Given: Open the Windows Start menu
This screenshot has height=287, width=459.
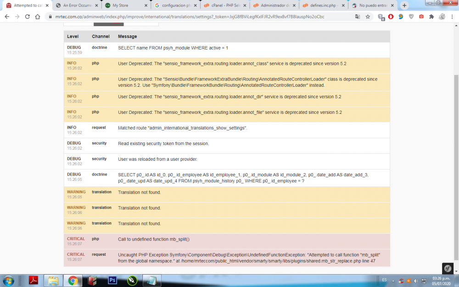Looking at the screenshot, I should [8, 281].
